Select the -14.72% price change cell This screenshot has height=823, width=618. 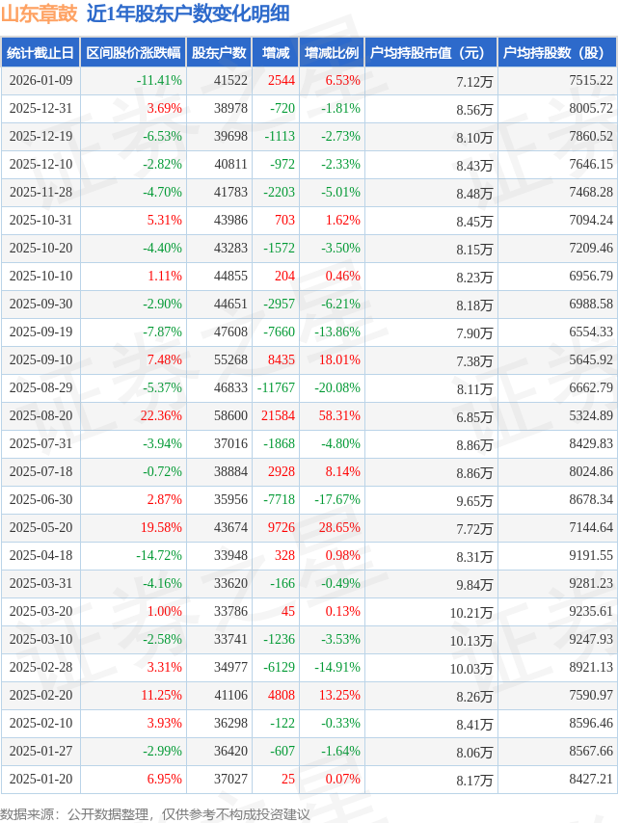point(160,556)
